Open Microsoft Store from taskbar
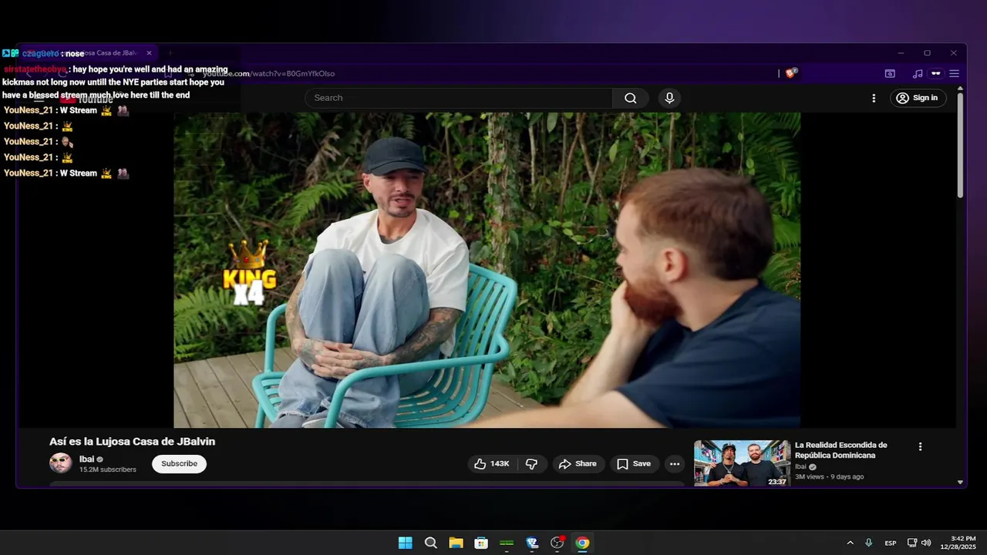Image resolution: width=987 pixels, height=555 pixels. [481, 543]
